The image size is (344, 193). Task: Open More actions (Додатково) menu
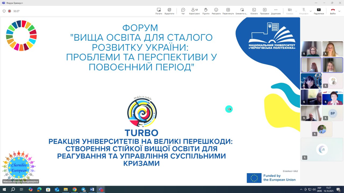[276, 11]
